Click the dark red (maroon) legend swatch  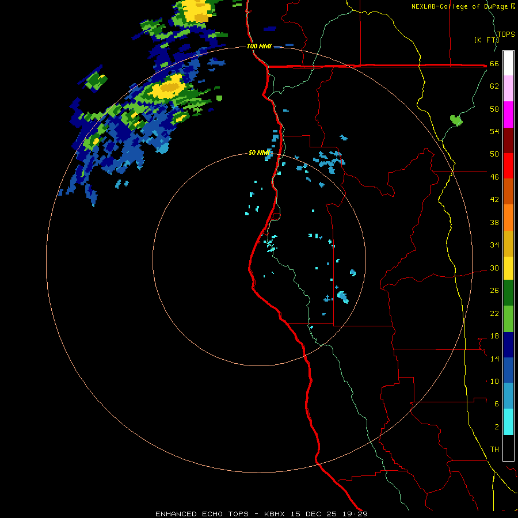508,140
